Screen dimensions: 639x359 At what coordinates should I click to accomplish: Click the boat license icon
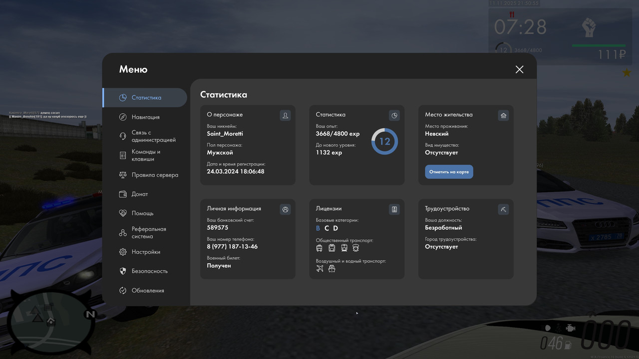[332, 269]
